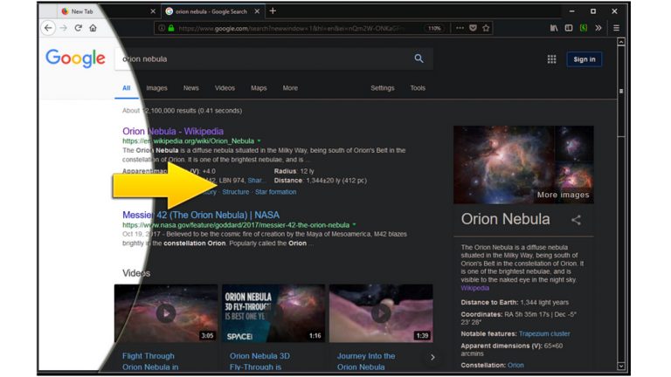The height and width of the screenshot is (377, 671).
Task: Open the search Settings menu
Action: (x=382, y=88)
